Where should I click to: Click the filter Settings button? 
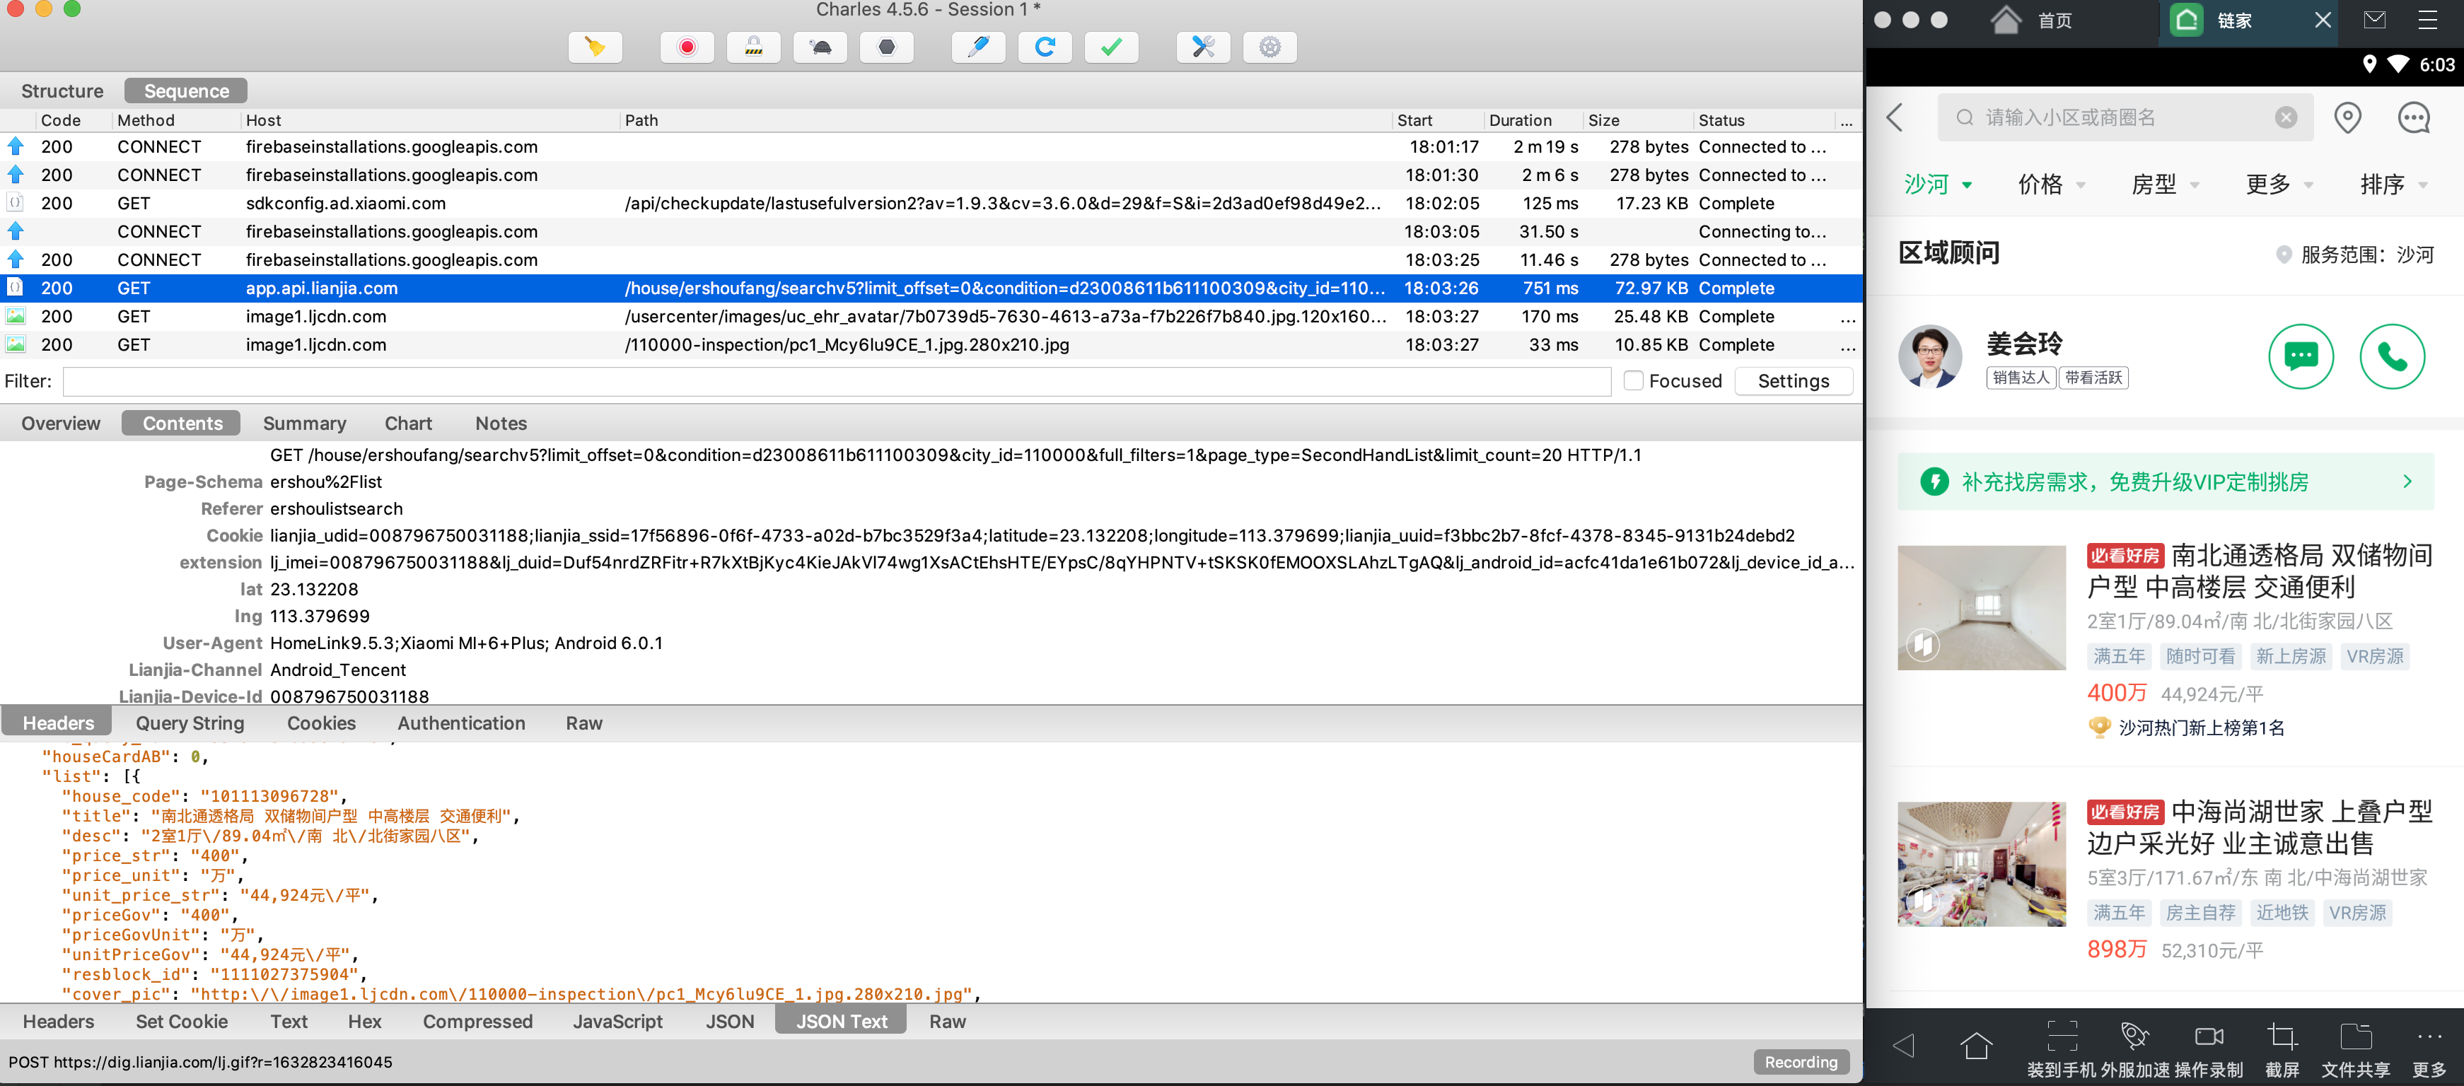point(1793,380)
